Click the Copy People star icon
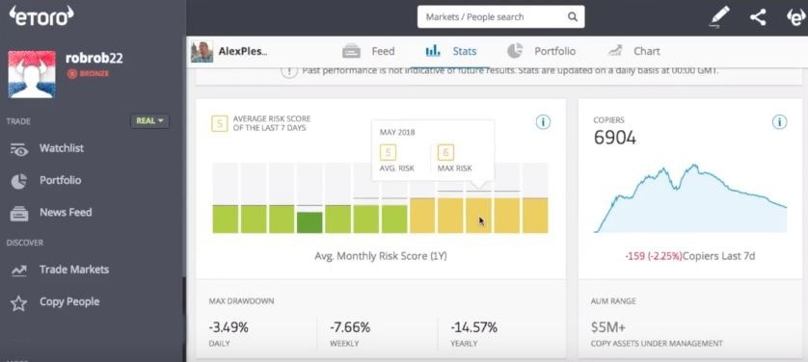 coord(19,303)
